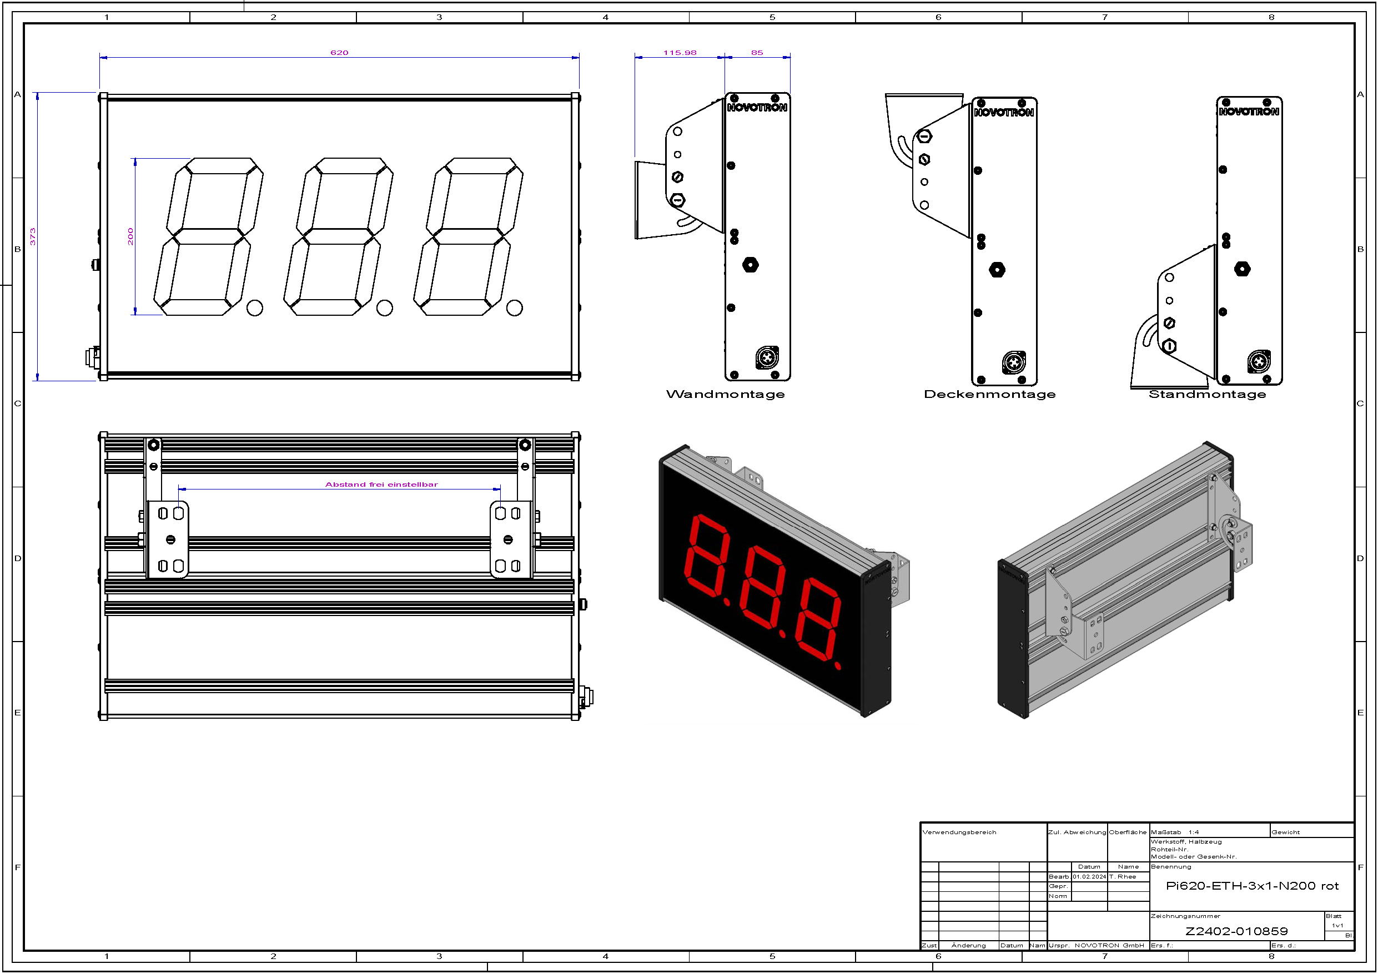
Task: Click the Benennung text Pi620-ETH-3x1-N200 rot
Action: pyautogui.click(x=1251, y=886)
